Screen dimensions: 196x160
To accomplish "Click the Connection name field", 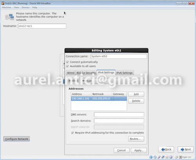I will tap(119, 56).
